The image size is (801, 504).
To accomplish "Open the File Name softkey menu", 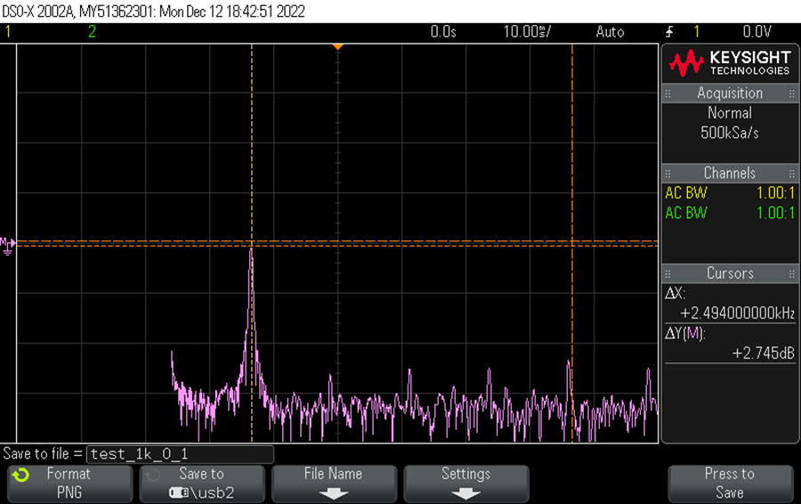I will 334,483.
